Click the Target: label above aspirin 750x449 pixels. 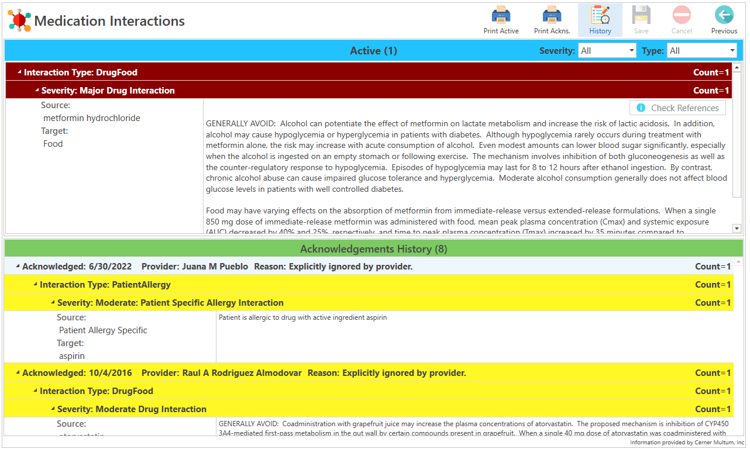pyautogui.click(x=70, y=343)
